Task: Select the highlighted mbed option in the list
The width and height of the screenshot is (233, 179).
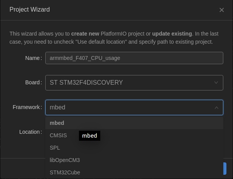Action: 57,123
